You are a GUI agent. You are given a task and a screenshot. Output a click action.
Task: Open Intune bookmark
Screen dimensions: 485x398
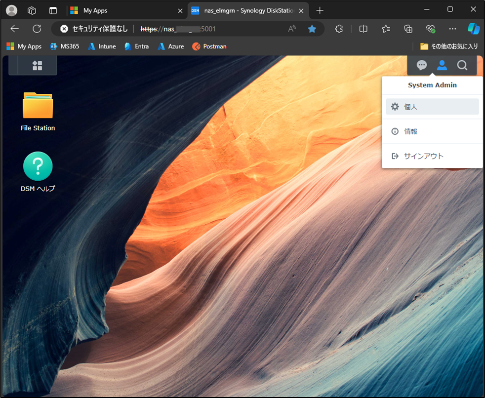click(x=102, y=46)
